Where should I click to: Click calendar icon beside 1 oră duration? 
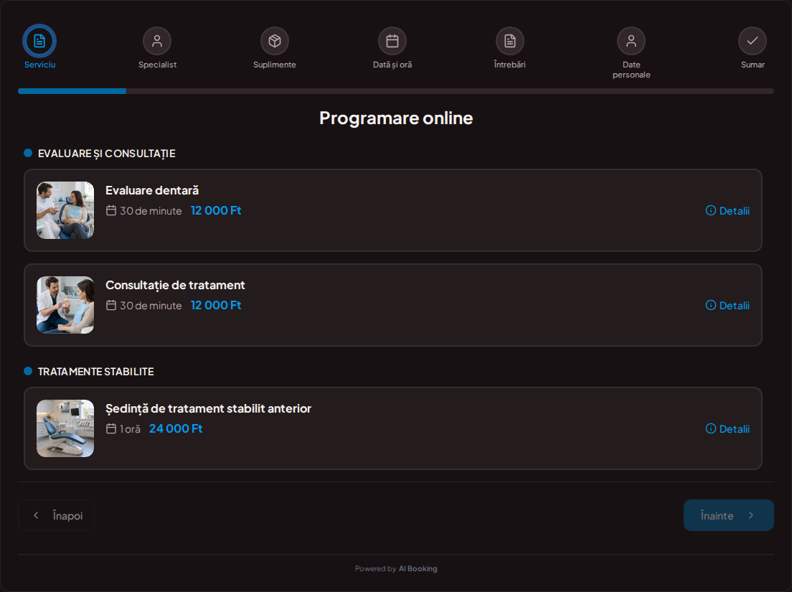[x=111, y=428]
